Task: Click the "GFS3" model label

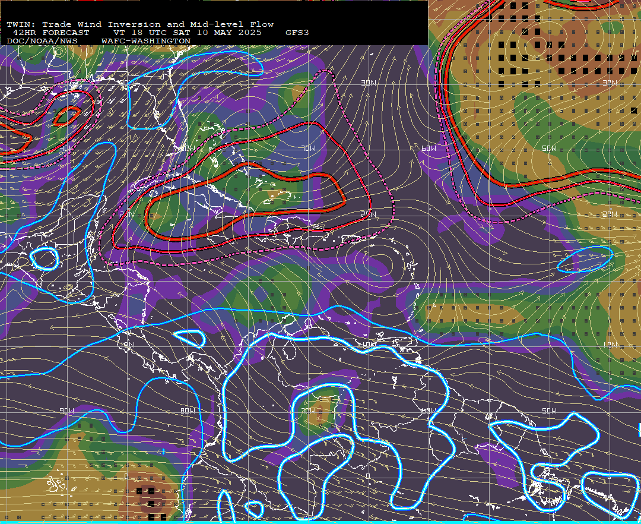Action: 297,33
